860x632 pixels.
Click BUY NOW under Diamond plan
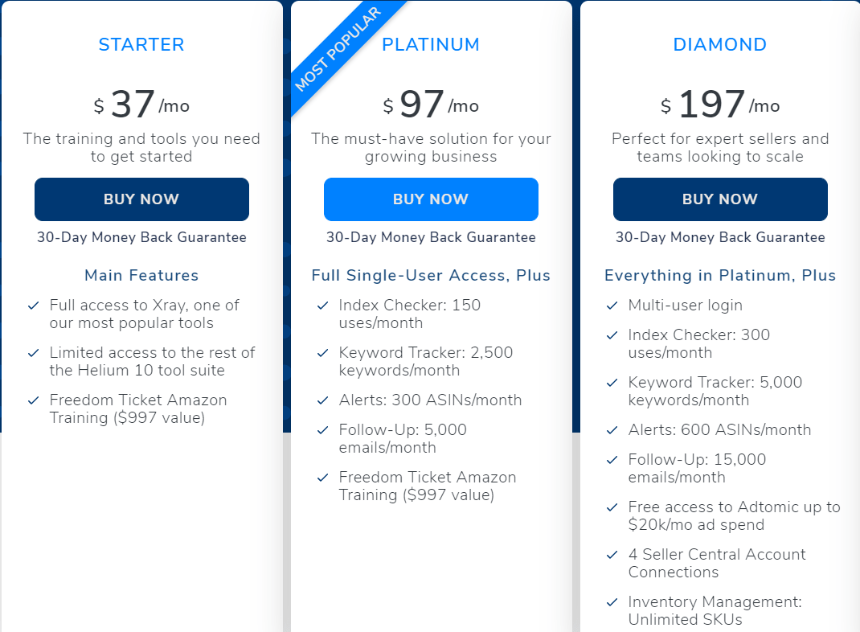(x=720, y=199)
